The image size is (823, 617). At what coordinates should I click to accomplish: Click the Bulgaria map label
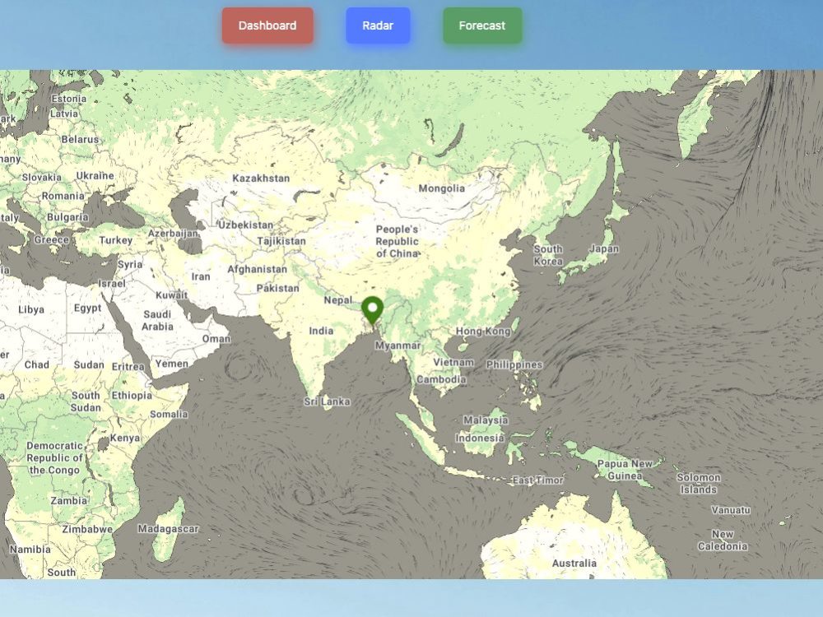point(67,217)
